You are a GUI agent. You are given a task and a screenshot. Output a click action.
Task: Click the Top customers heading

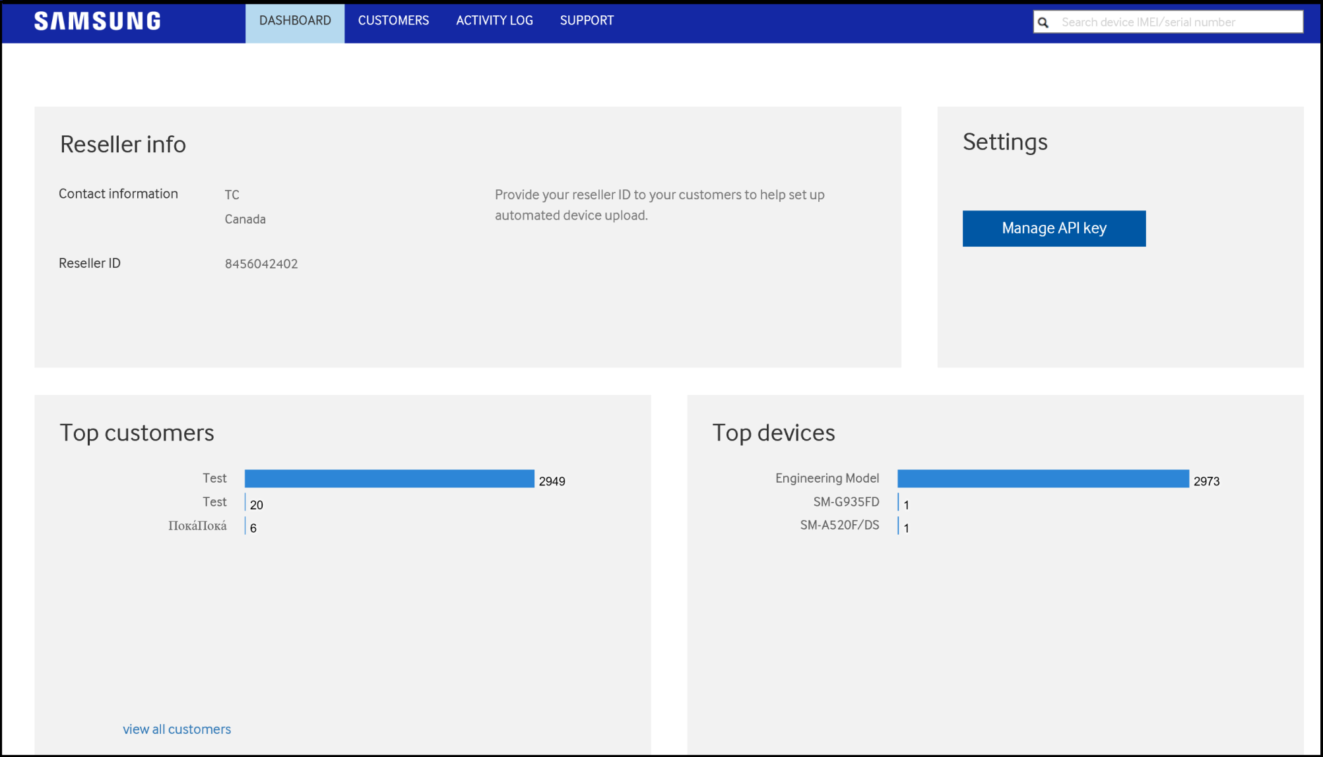(137, 433)
